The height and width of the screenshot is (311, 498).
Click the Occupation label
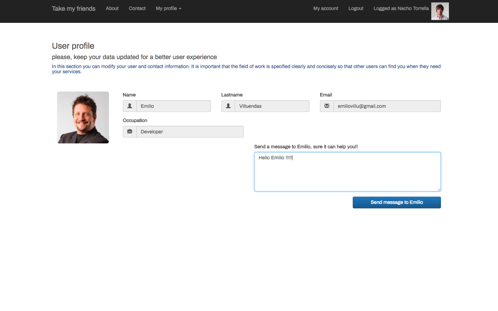coord(135,120)
